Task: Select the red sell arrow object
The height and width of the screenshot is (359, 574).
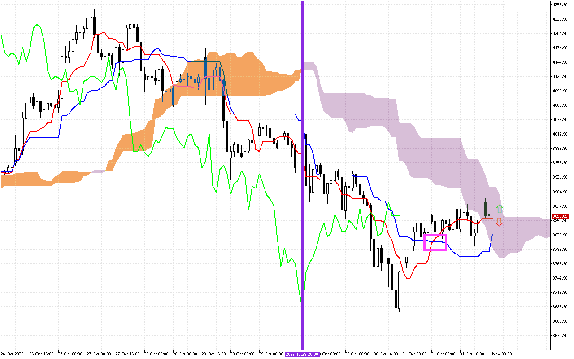Action: pyautogui.click(x=499, y=221)
